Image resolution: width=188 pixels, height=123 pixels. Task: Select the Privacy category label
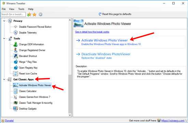(18, 21)
